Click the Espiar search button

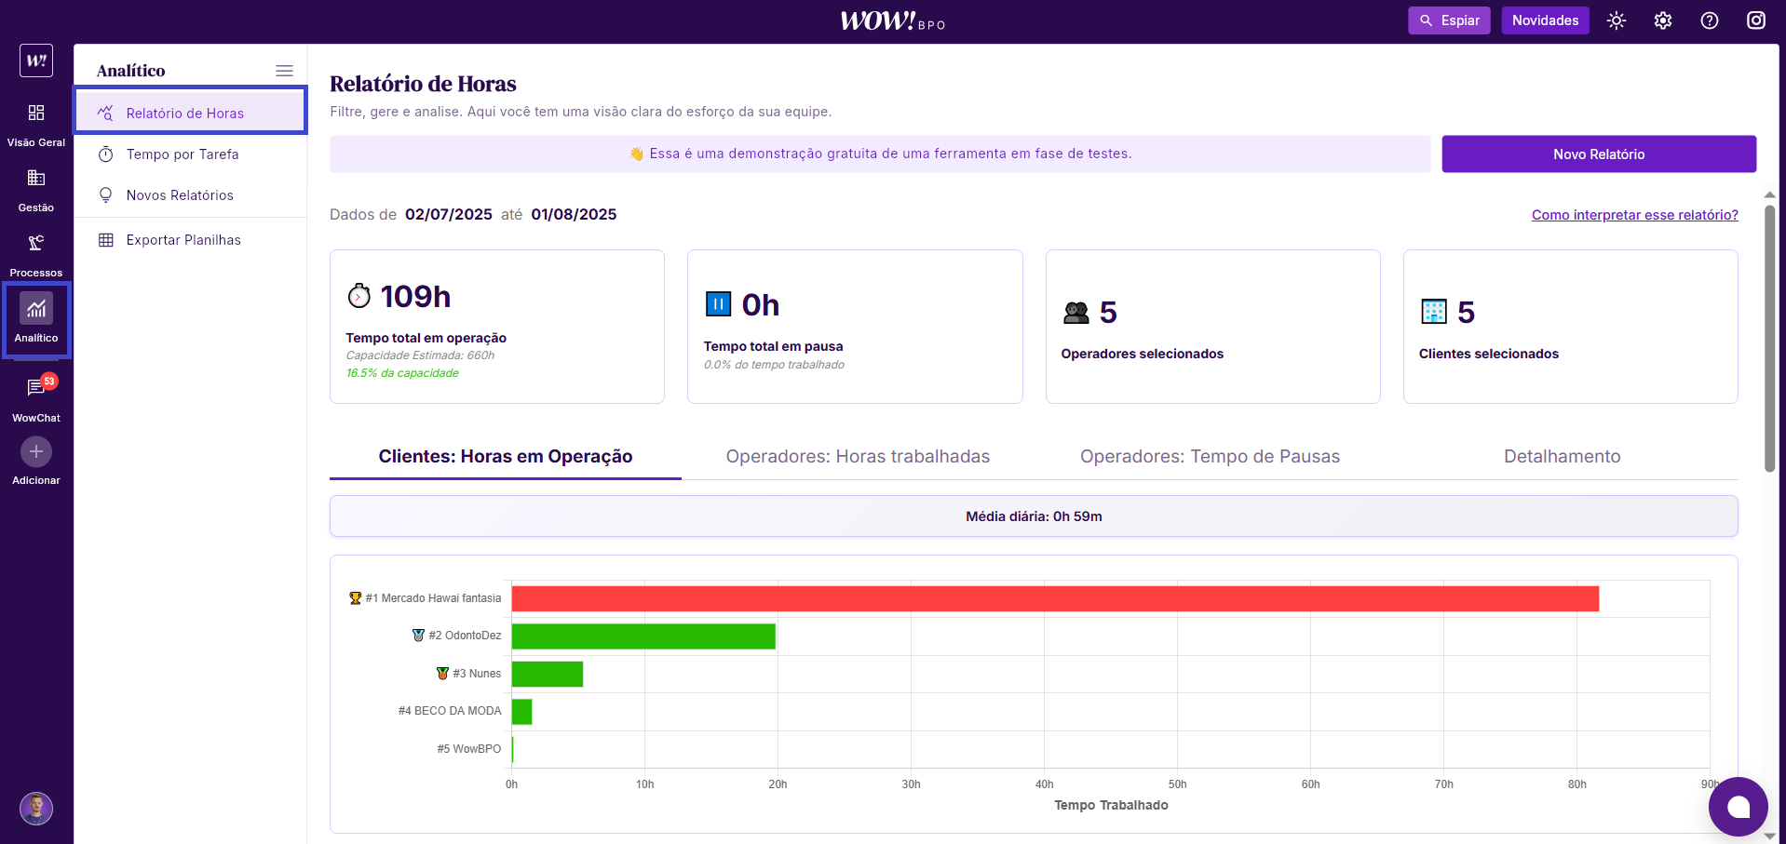click(1449, 20)
